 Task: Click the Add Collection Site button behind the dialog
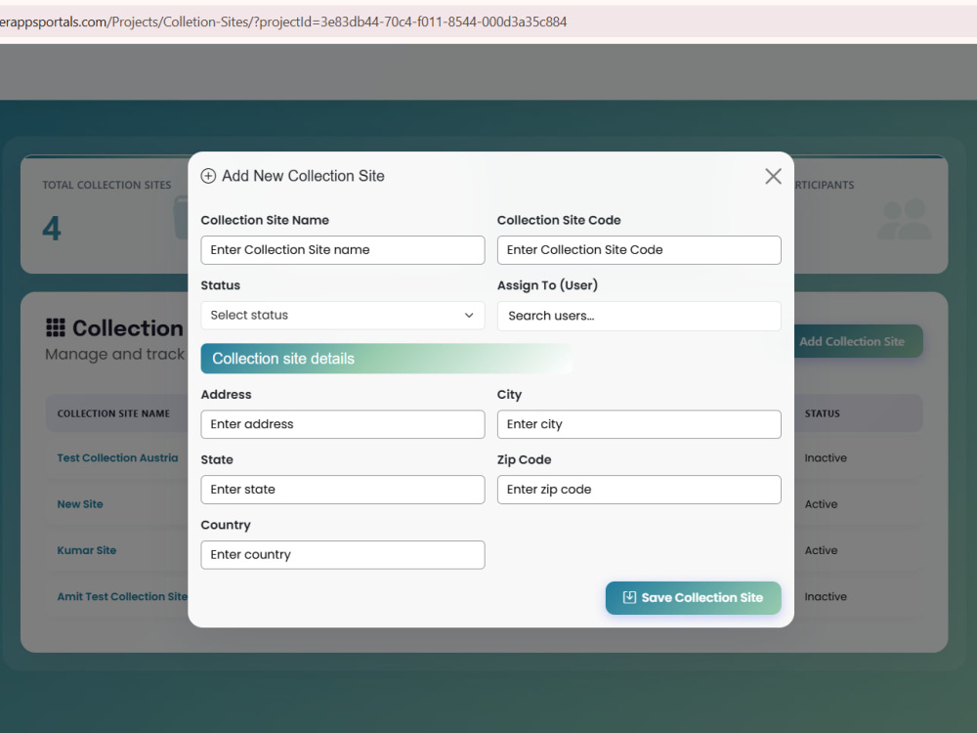(858, 341)
